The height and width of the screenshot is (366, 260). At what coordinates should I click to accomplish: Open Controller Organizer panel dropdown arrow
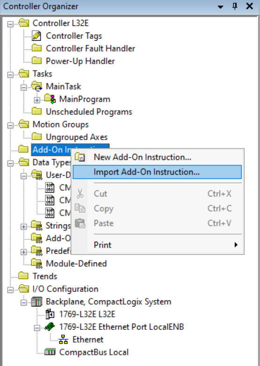(220, 7)
